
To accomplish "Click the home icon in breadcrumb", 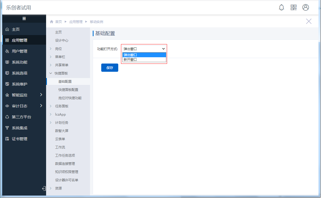I will (52, 22).
